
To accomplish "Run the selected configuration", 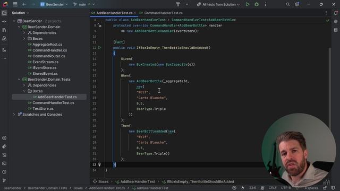I will [248, 4].
